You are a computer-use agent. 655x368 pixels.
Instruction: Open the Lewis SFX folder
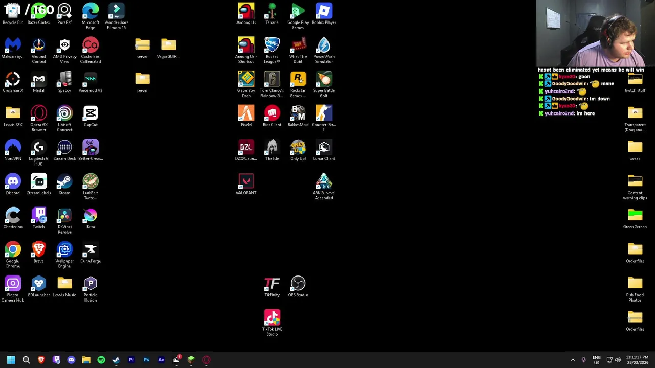[x=13, y=117]
